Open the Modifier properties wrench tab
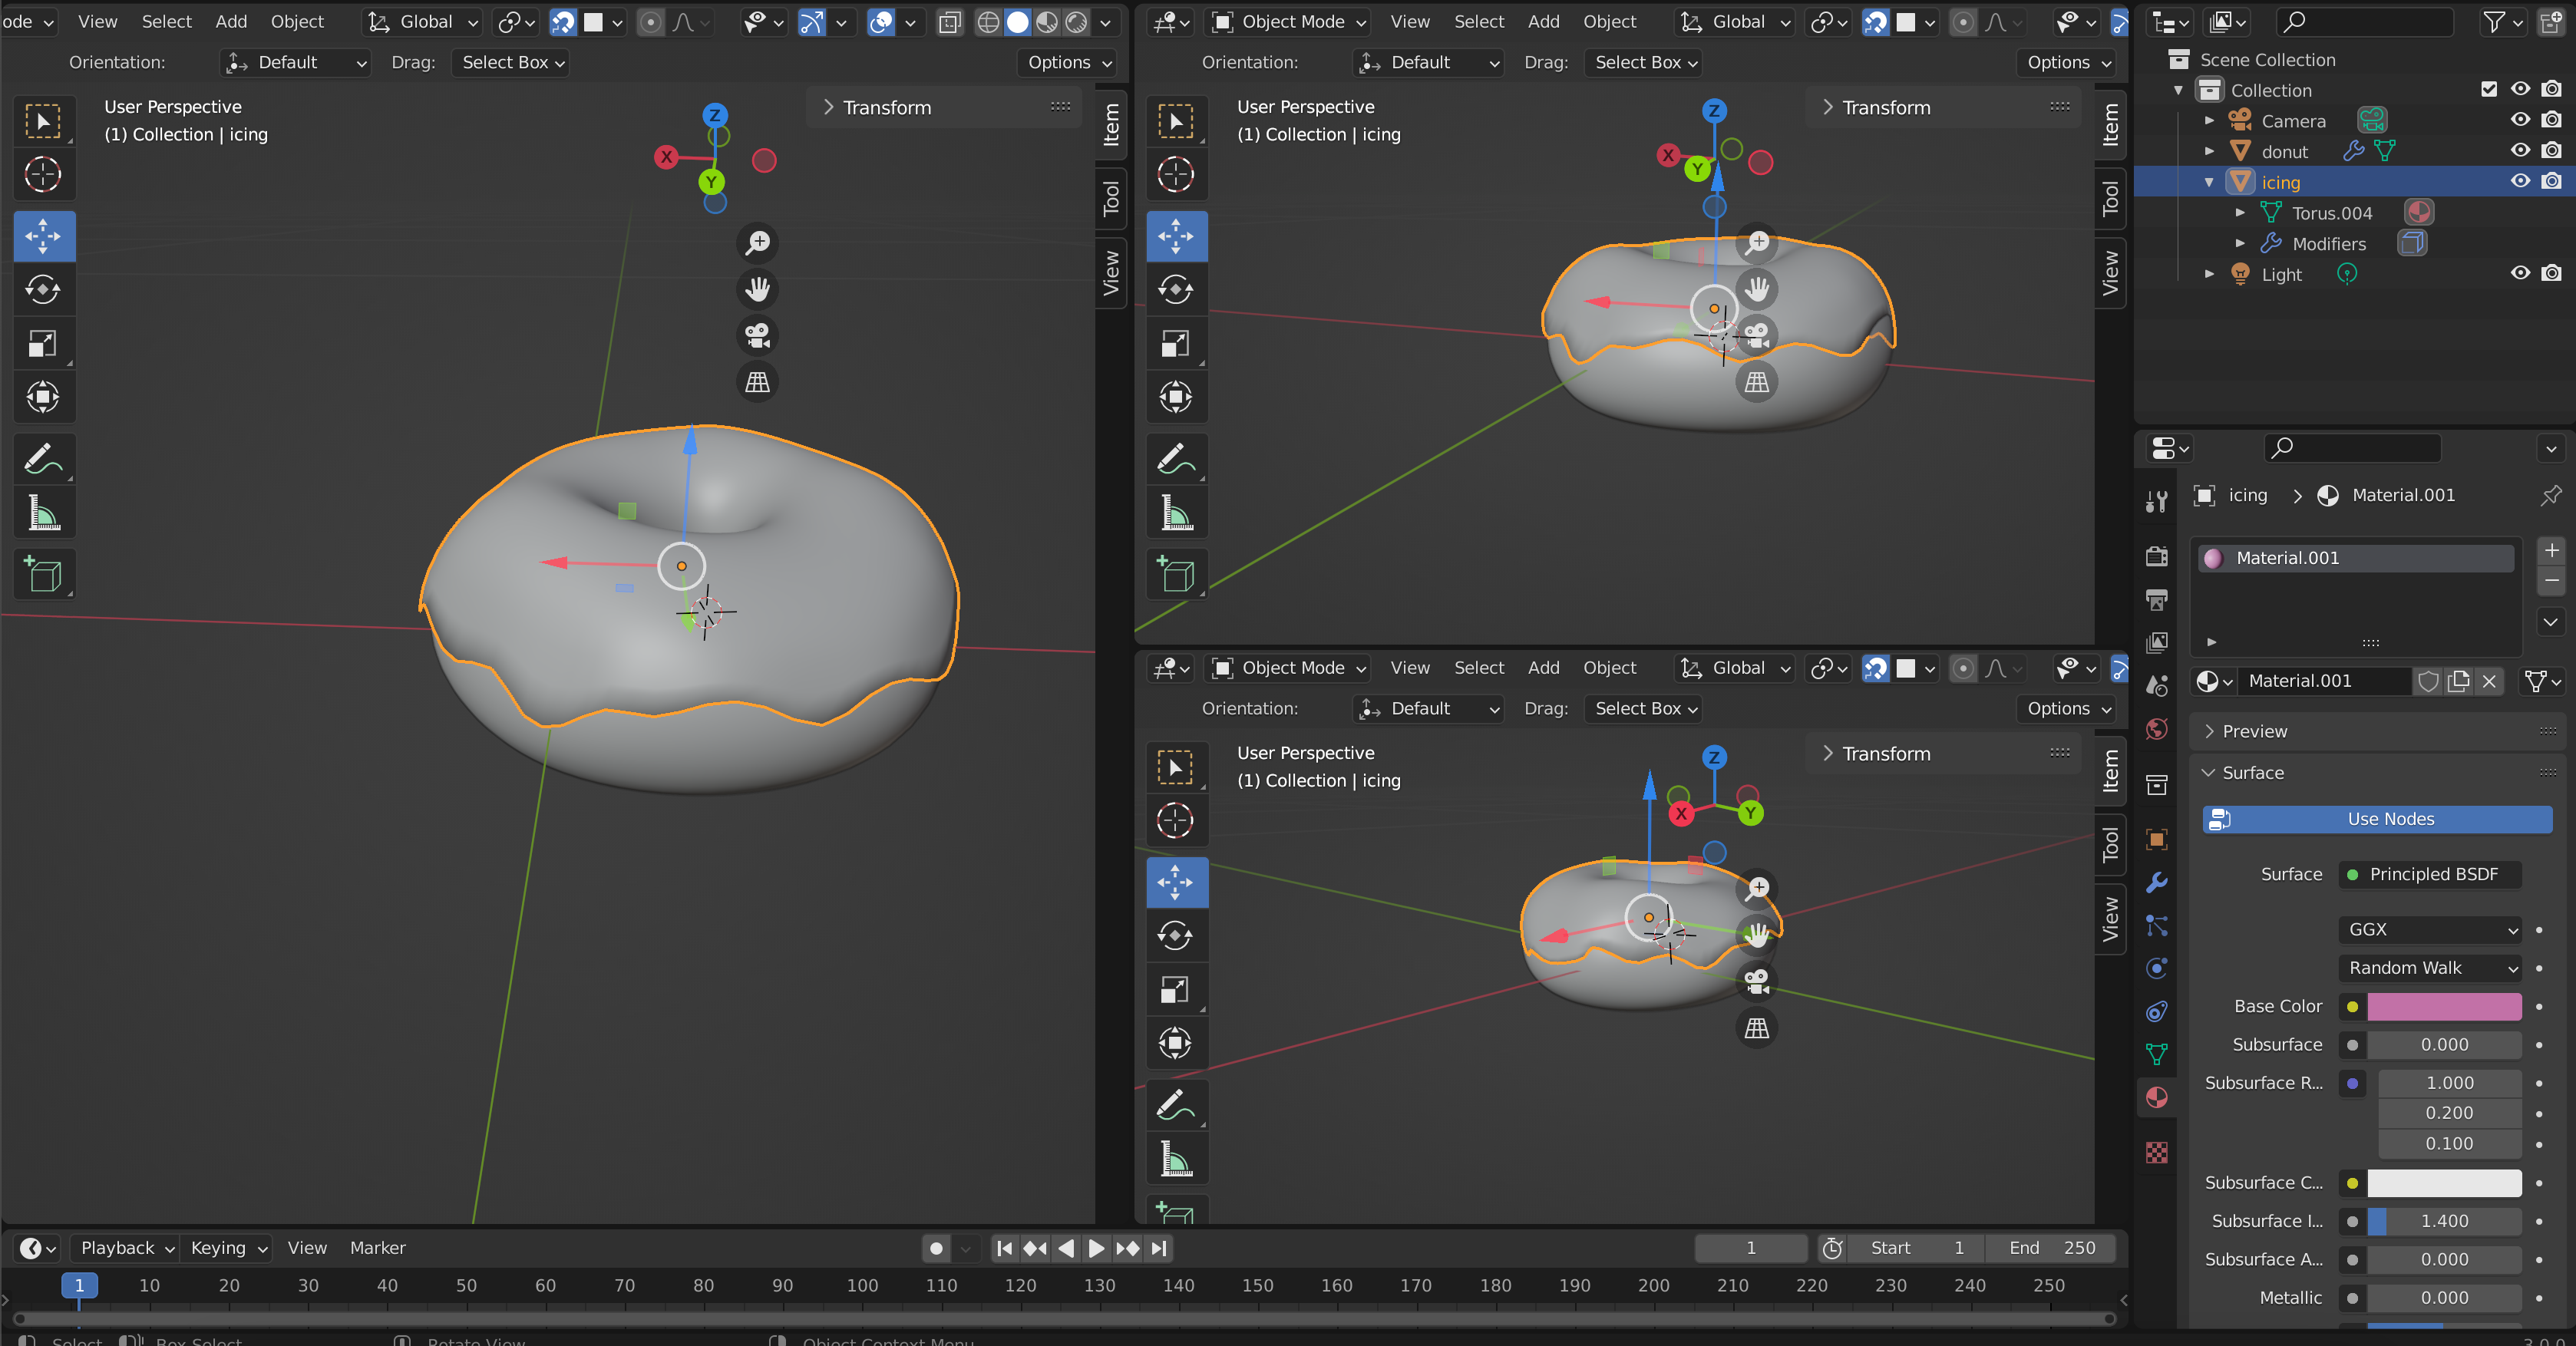 [x=2157, y=882]
